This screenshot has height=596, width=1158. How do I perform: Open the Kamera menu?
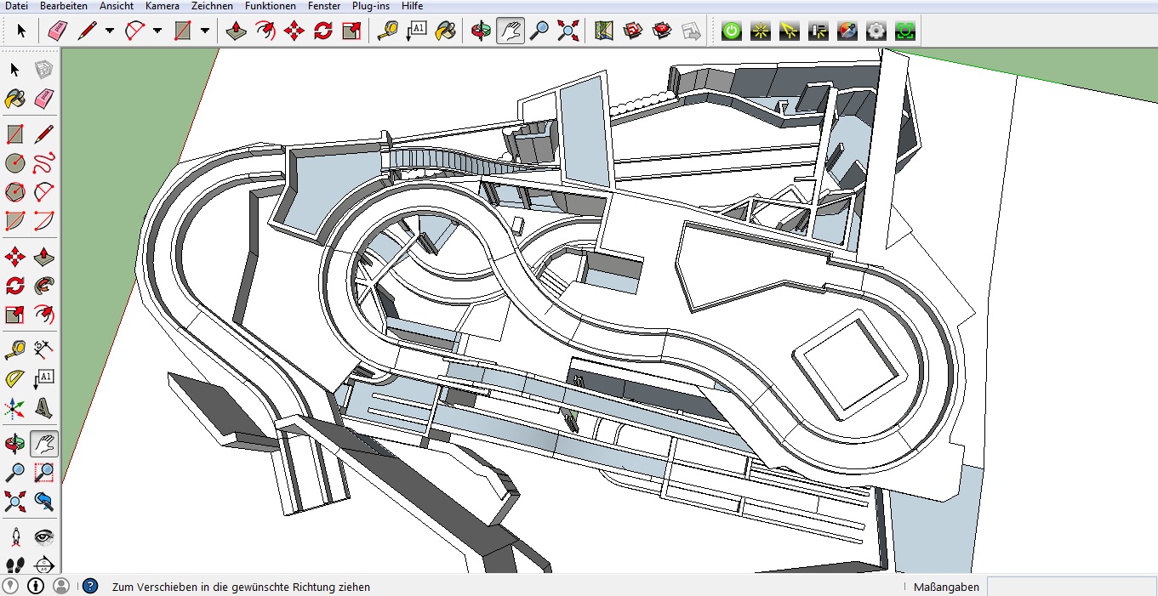(162, 6)
